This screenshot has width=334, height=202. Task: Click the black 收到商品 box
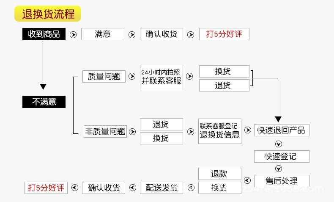(x=44, y=34)
